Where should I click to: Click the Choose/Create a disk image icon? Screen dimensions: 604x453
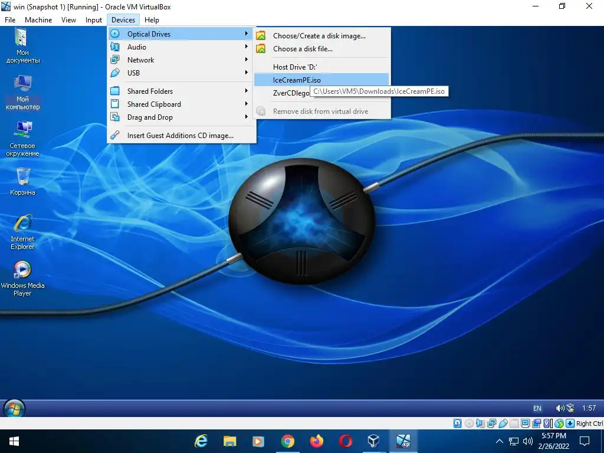[x=261, y=35]
